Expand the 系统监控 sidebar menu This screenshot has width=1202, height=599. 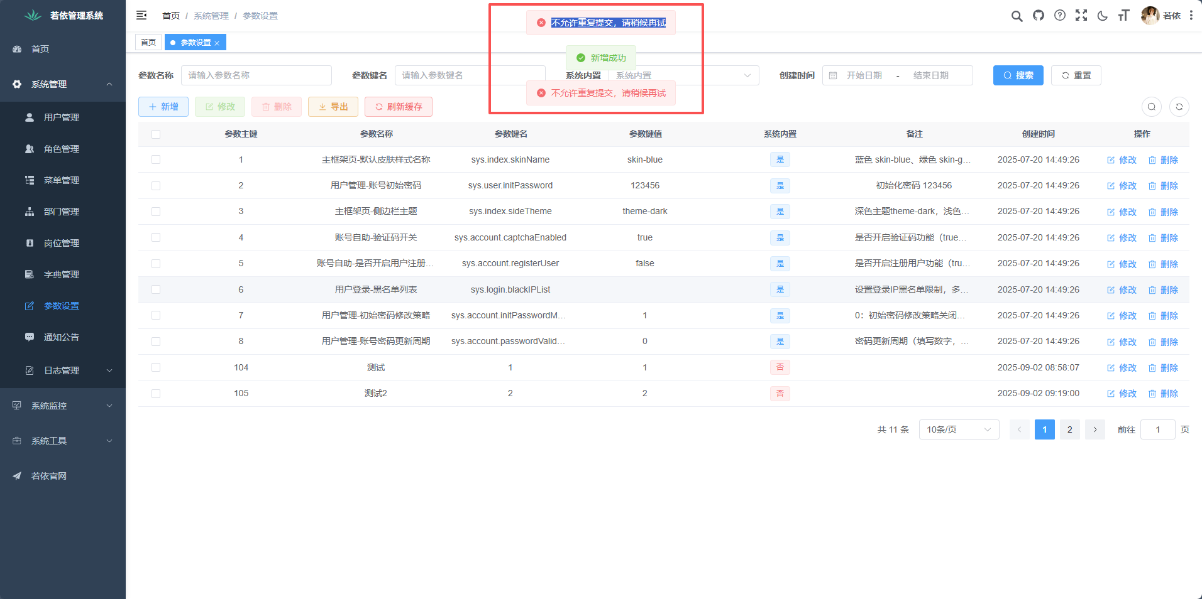coord(63,406)
